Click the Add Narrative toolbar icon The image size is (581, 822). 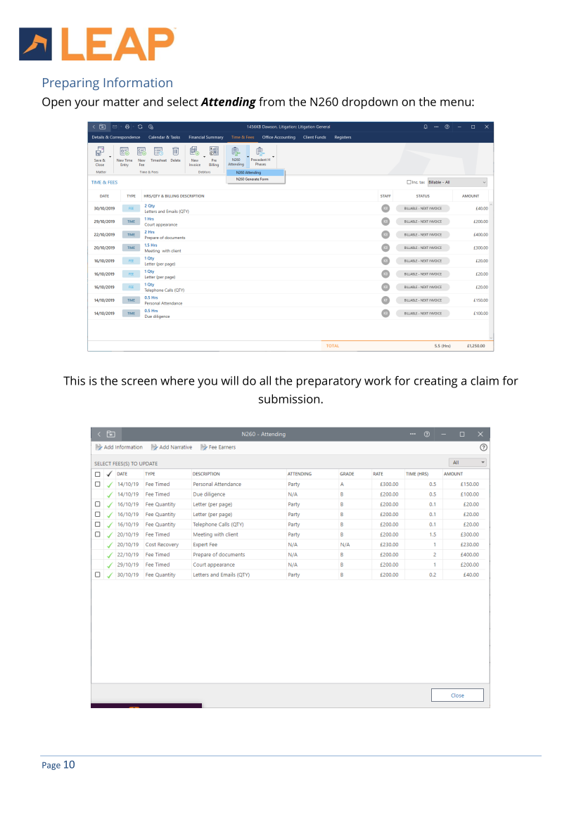point(154,447)
